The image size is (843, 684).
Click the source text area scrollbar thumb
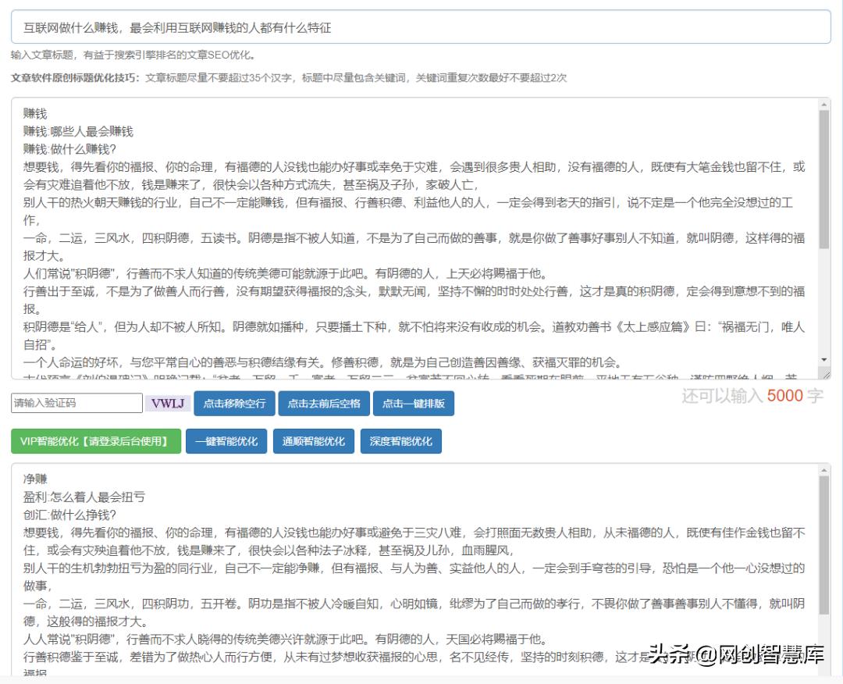point(823,179)
